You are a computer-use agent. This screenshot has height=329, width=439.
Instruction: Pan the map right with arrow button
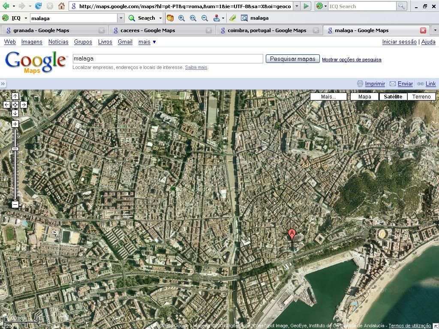click(x=24, y=105)
